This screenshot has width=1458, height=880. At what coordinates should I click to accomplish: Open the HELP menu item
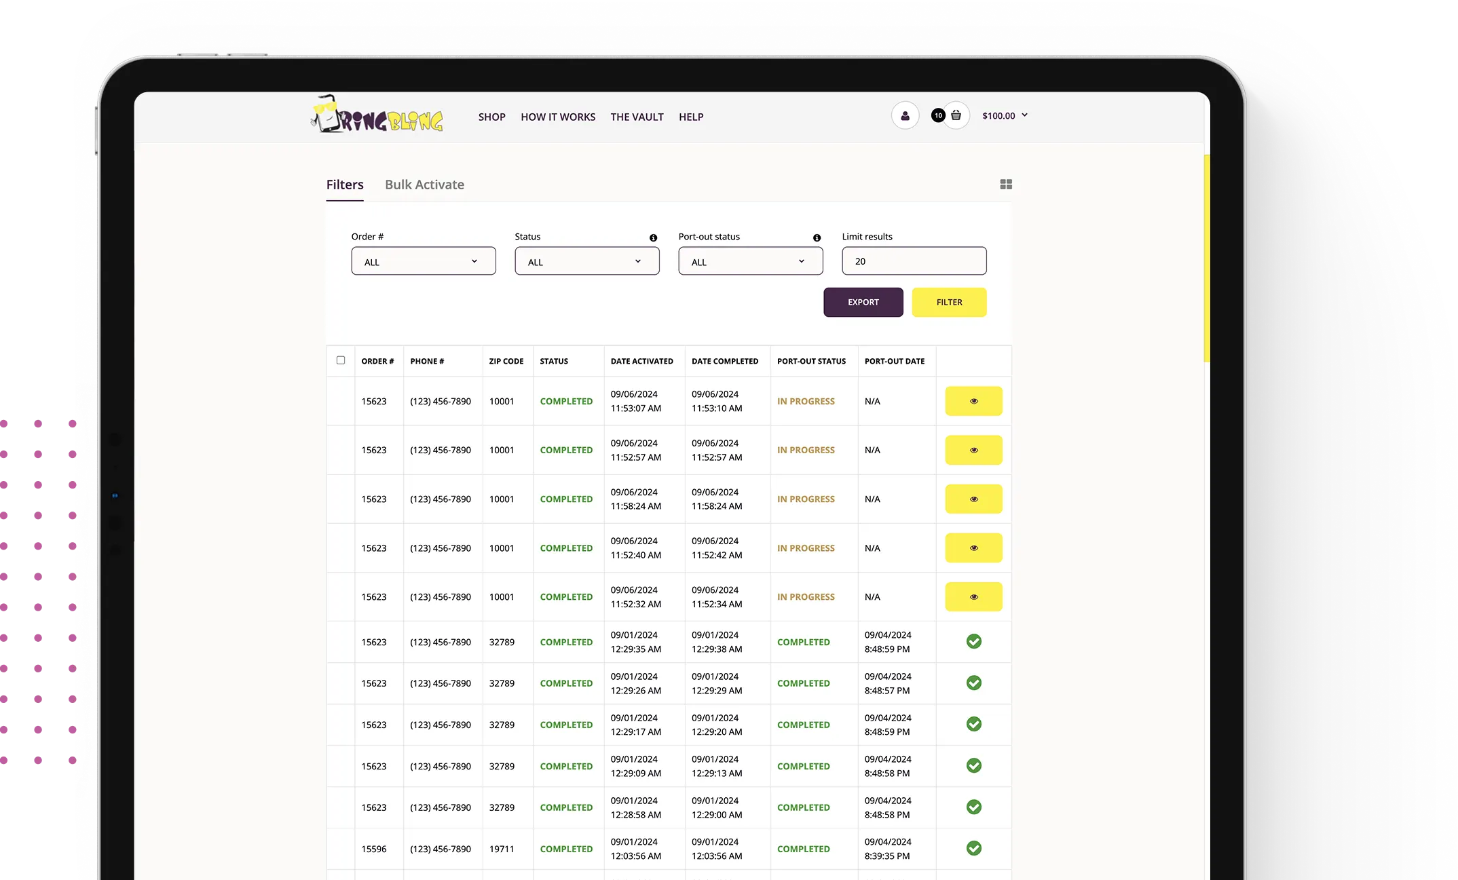click(x=690, y=117)
